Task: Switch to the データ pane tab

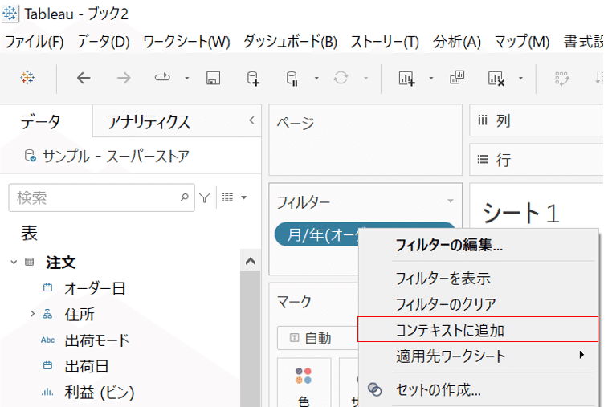Action: tap(40, 122)
